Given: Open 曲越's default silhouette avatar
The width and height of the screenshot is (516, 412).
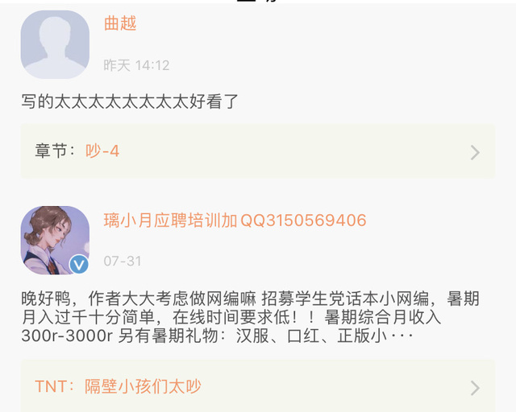Looking at the screenshot, I should click(x=55, y=44).
